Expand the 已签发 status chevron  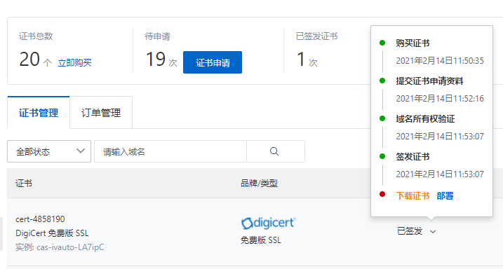(x=433, y=232)
